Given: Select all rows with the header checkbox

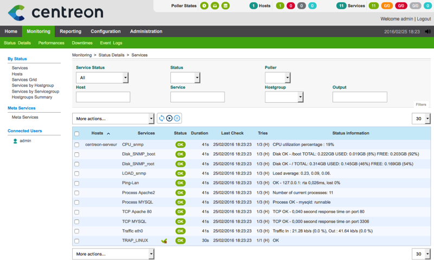Looking at the screenshot, I should coord(76,133).
